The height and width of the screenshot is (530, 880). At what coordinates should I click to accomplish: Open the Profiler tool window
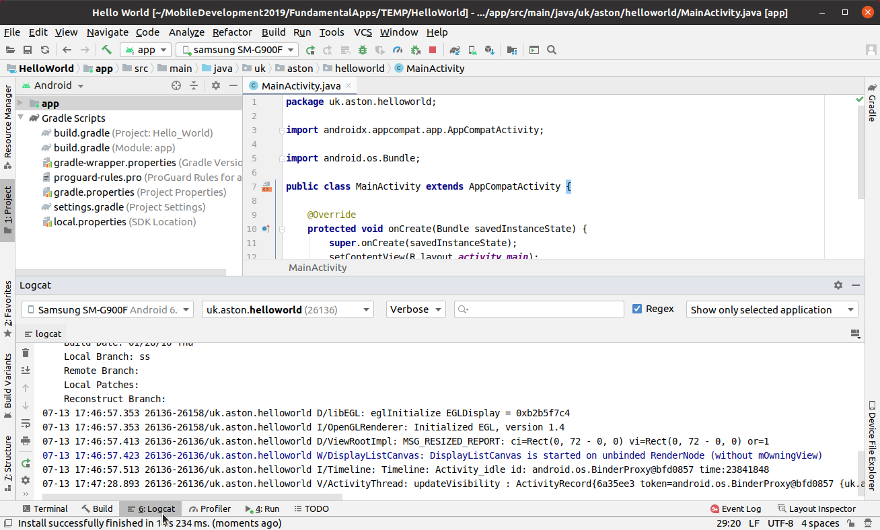(x=210, y=509)
